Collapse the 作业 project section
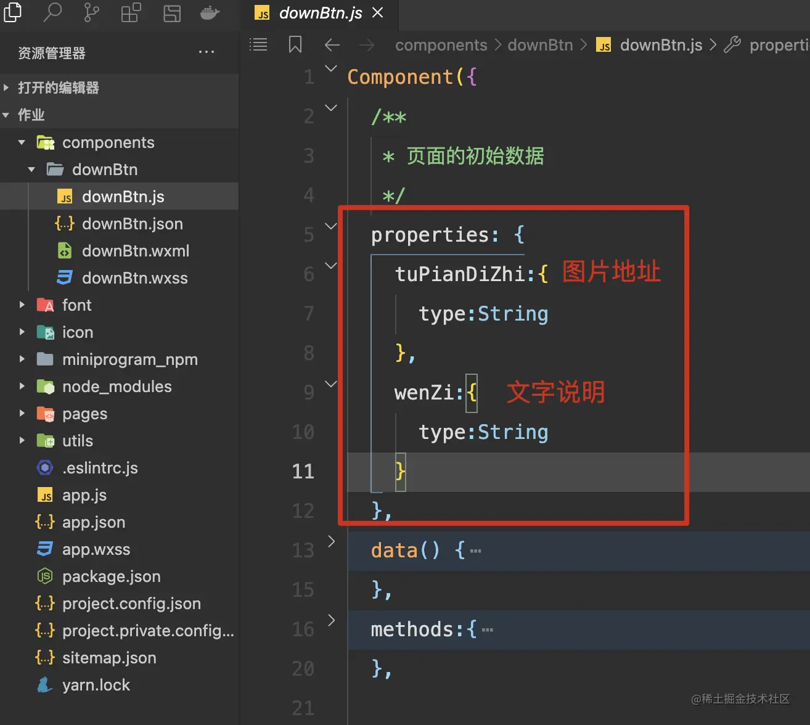The width and height of the screenshot is (810, 725). pyautogui.click(x=119, y=115)
